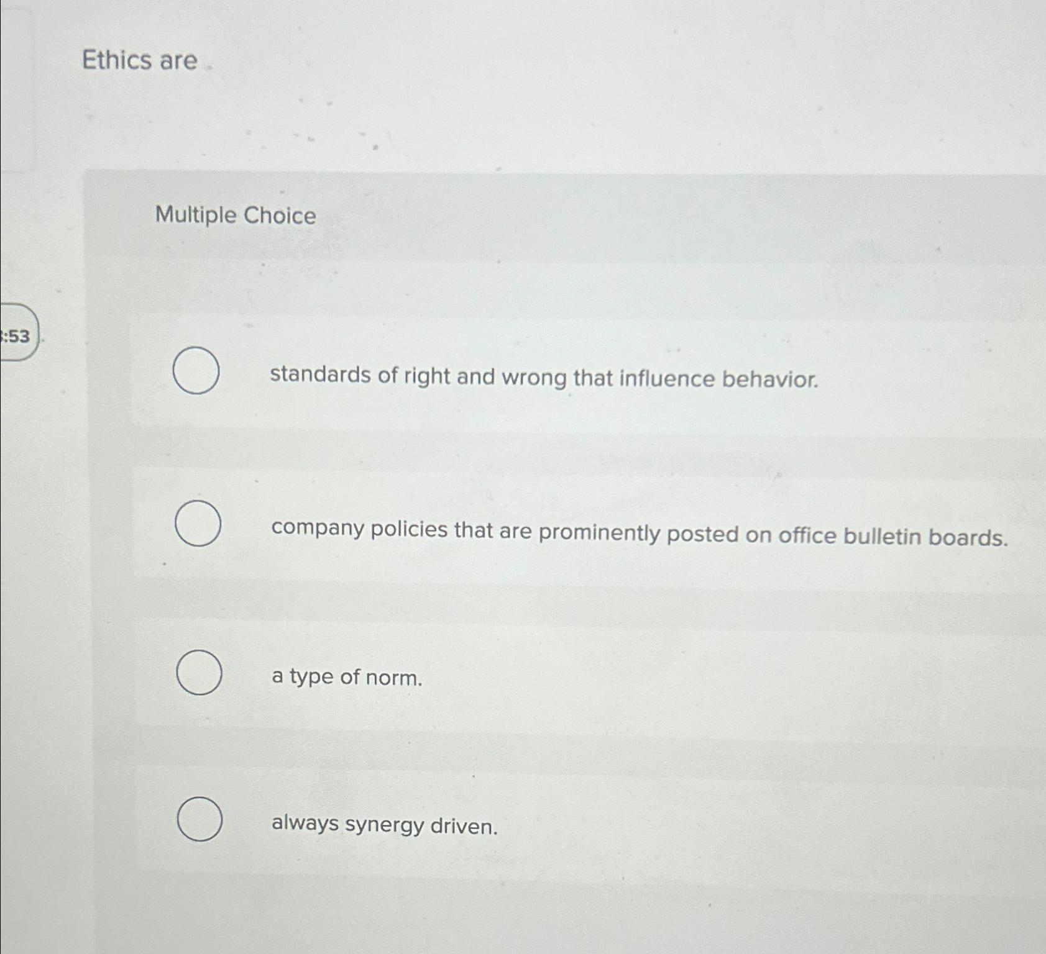This screenshot has height=954, width=1046.
Task: Choose the third answer choice row
Action: point(497,674)
